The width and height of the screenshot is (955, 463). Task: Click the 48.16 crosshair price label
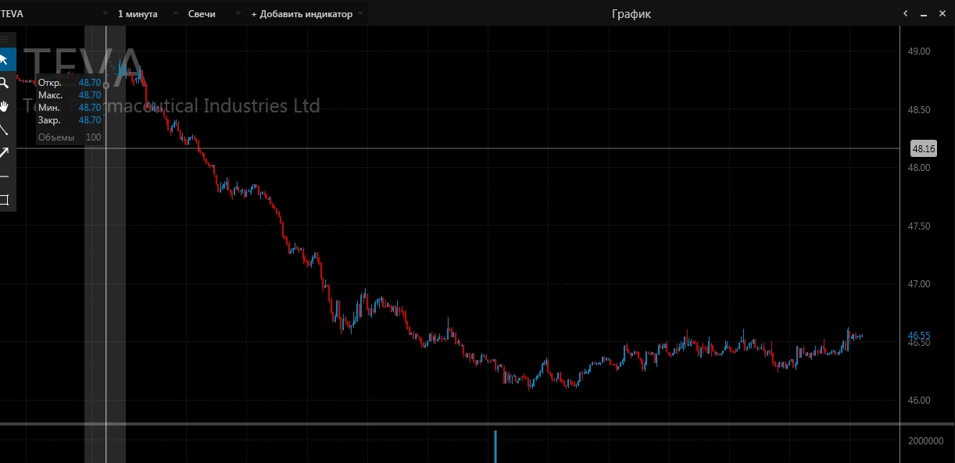[x=923, y=148]
